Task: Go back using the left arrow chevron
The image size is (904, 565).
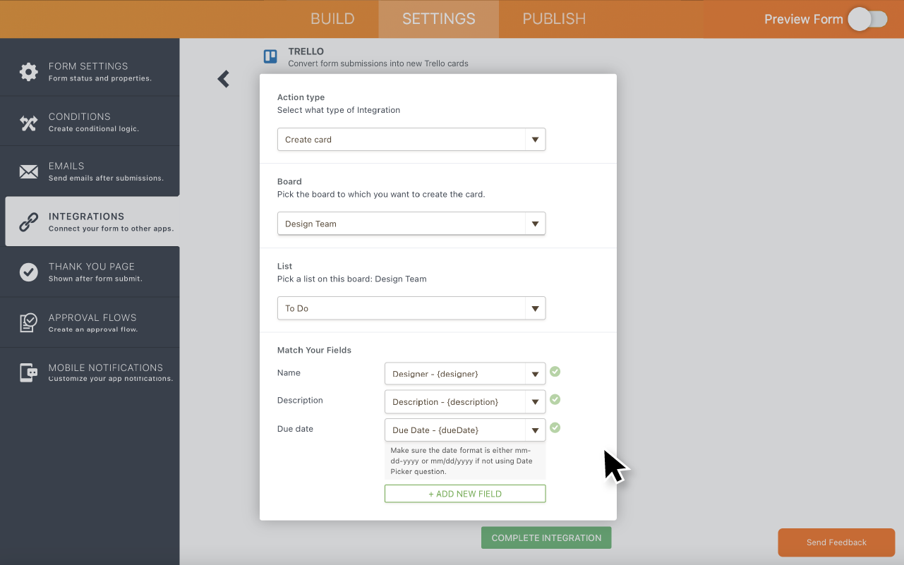Action: [x=223, y=79]
